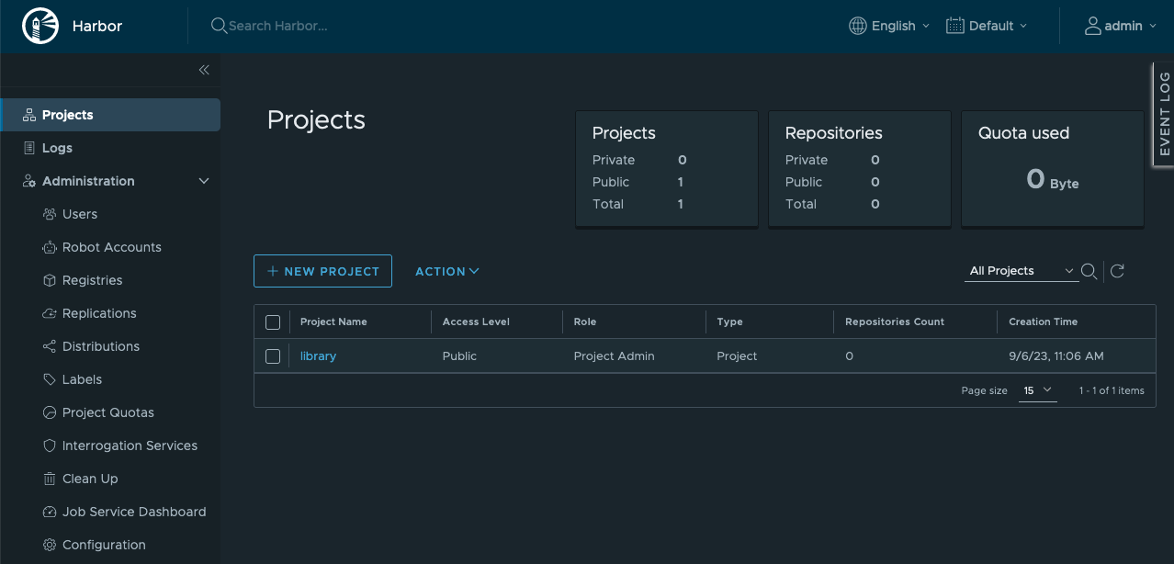Click the Projects sidebar icon
This screenshot has height=564, width=1174.
click(x=29, y=115)
